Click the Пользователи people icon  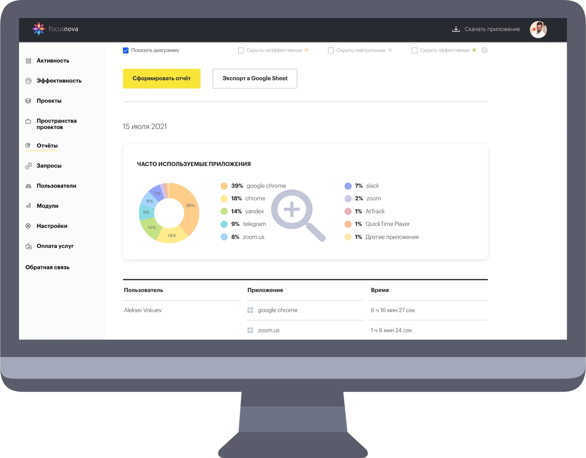click(x=28, y=186)
